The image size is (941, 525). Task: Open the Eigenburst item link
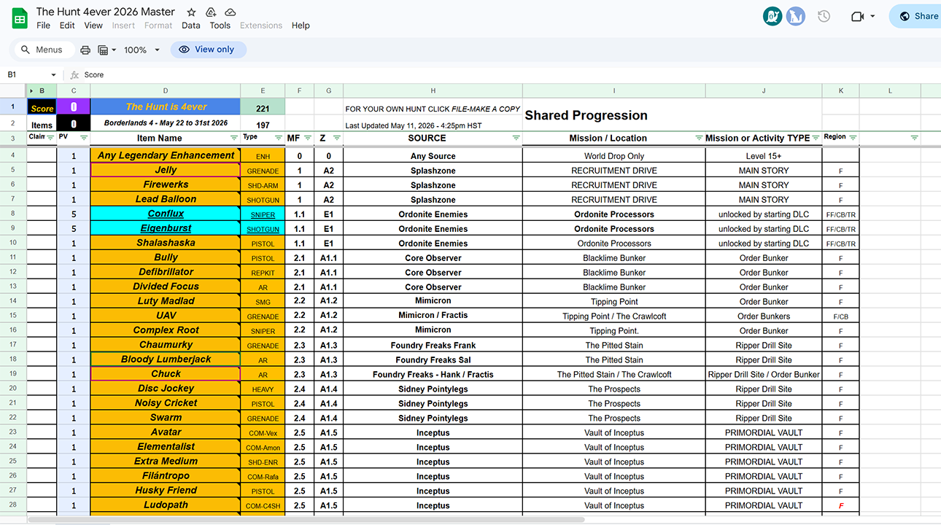click(x=166, y=228)
